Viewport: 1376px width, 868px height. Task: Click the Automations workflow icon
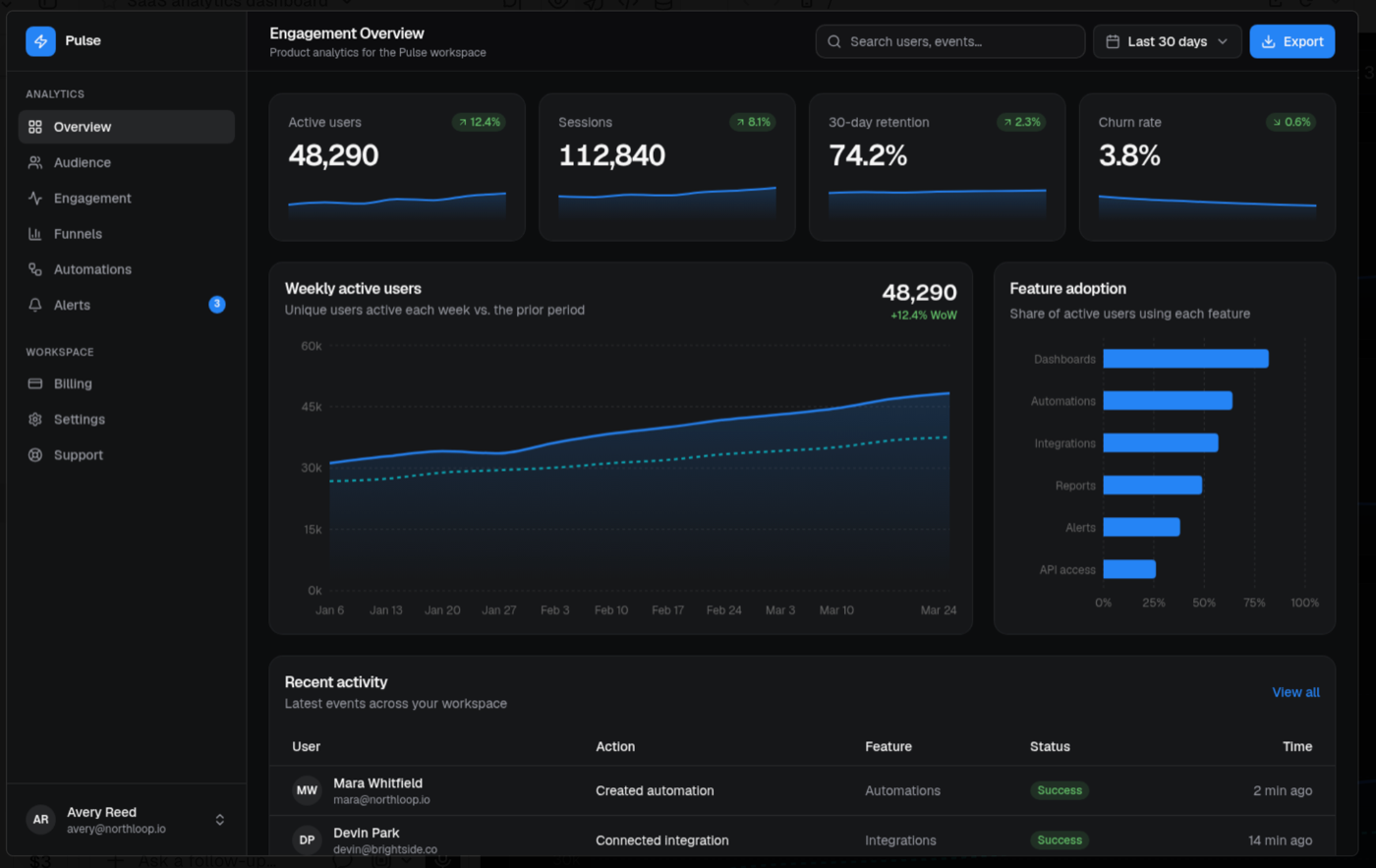35,269
